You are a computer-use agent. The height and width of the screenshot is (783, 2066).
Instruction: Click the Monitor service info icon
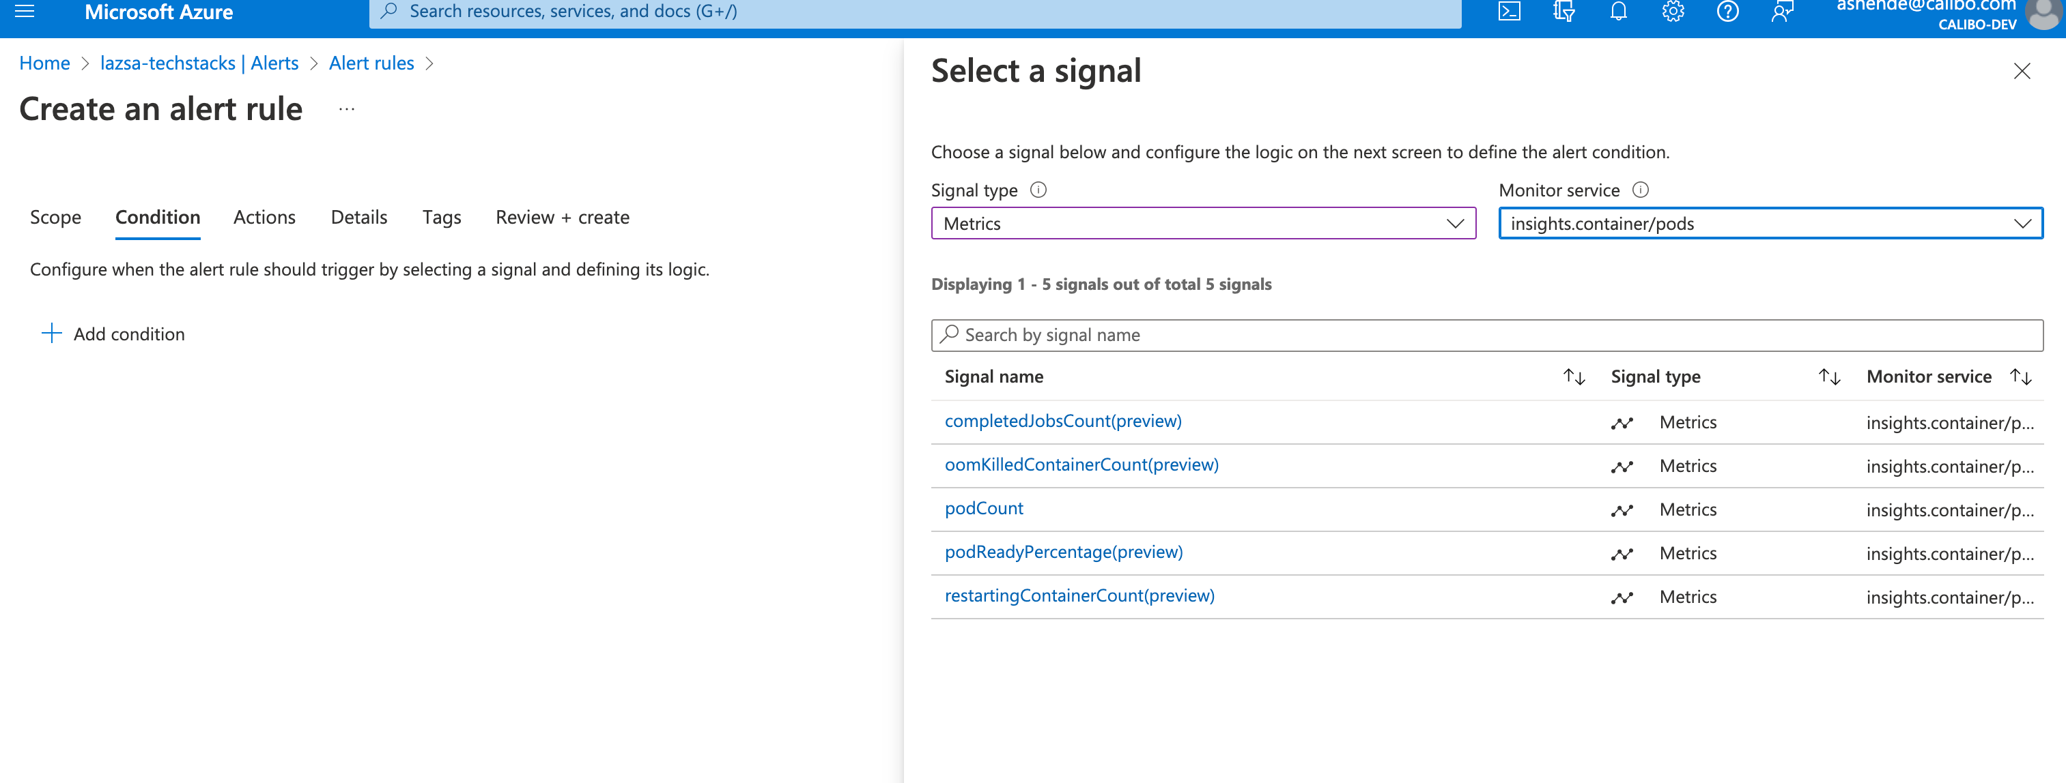pyautogui.click(x=1640, y=190)
